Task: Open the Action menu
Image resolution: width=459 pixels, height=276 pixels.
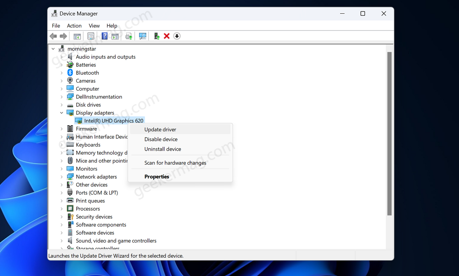Action: [x=74, y=26]
